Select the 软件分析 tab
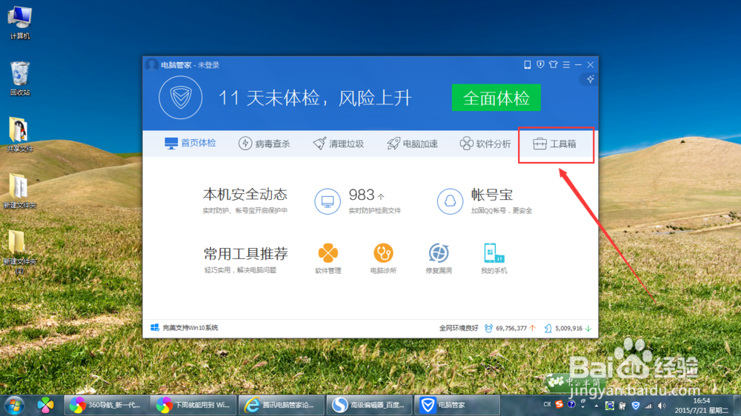741x416 pixels. pyautogui.click(x=485, y=144)
